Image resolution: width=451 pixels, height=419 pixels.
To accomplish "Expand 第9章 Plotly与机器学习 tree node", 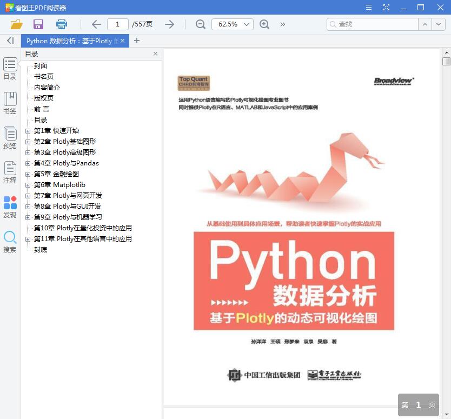I will click(x=28, y=217).
